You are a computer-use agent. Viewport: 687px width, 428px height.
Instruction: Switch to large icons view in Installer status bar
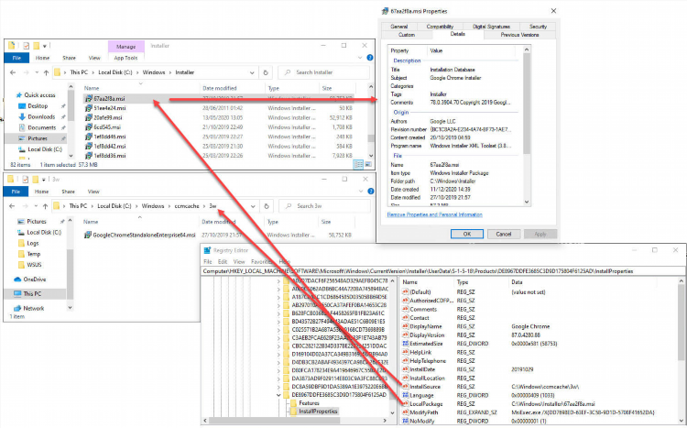coord(368,164)
